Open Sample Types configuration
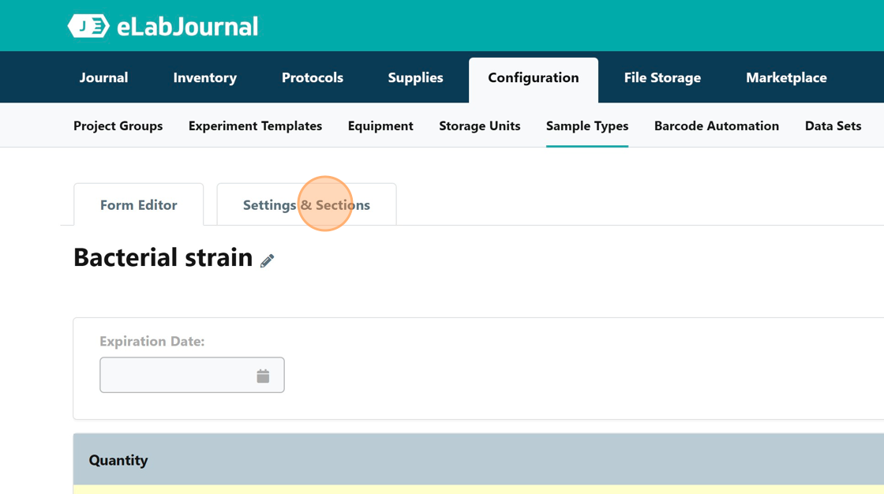The height and width of the screenshot is (494, 884). 587,125
